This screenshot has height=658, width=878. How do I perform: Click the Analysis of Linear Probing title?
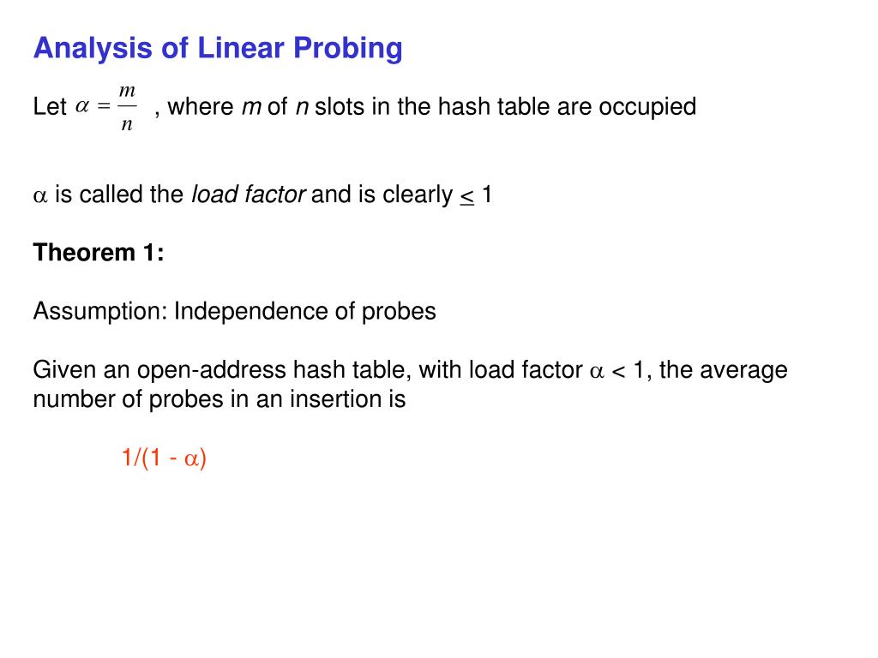point(218,49)
